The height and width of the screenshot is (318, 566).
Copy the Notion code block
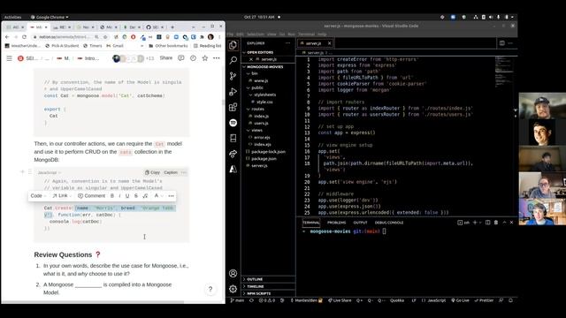[x=152, y=172]
